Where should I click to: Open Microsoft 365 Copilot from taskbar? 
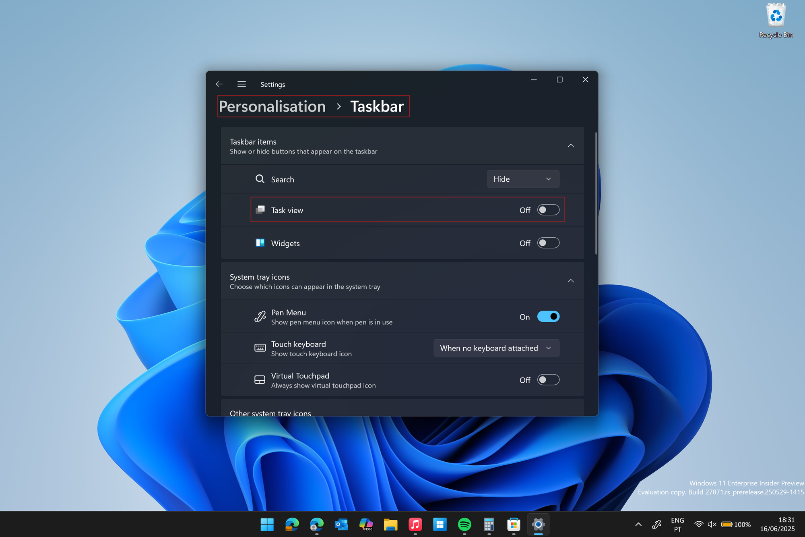(x=366, y=525)
